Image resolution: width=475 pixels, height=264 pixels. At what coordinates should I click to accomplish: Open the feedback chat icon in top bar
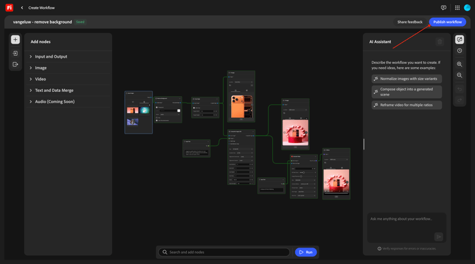[x=443, y=8]
